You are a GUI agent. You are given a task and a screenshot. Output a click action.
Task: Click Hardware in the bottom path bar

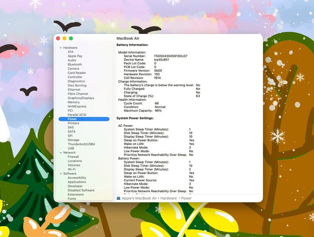(169, 198)
